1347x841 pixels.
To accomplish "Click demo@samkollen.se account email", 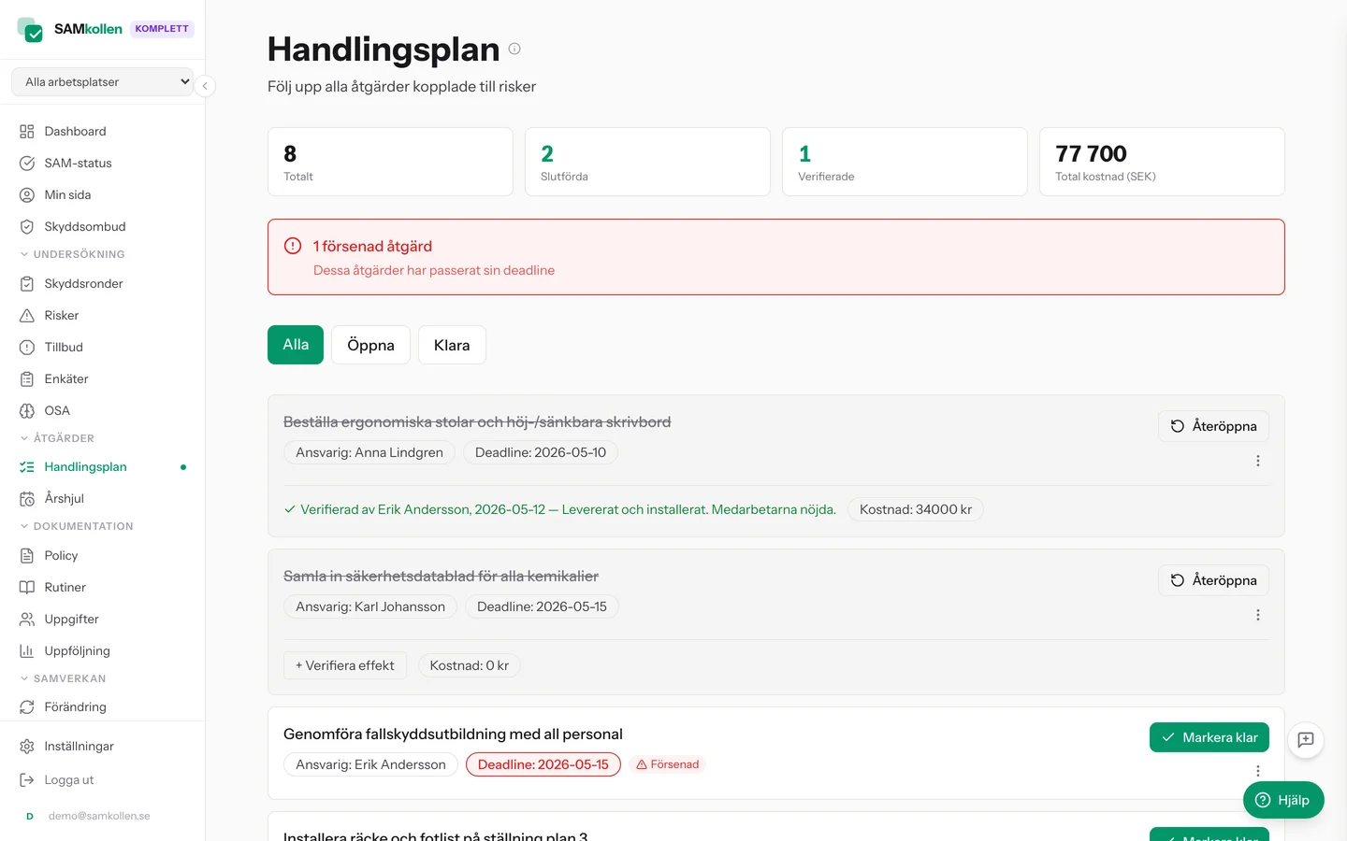I will pos(99,817).
